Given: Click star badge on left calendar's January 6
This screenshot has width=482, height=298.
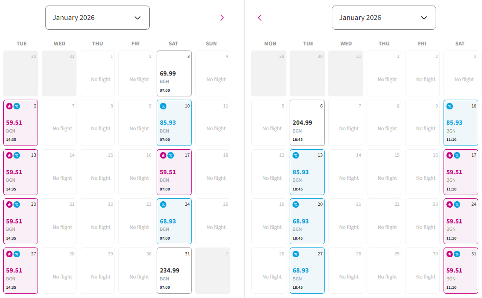Looking at the screenshot, I should click(9, 106).
